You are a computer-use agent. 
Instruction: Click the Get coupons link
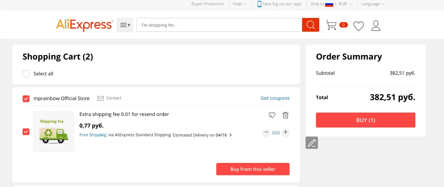(x=275, y=98)
